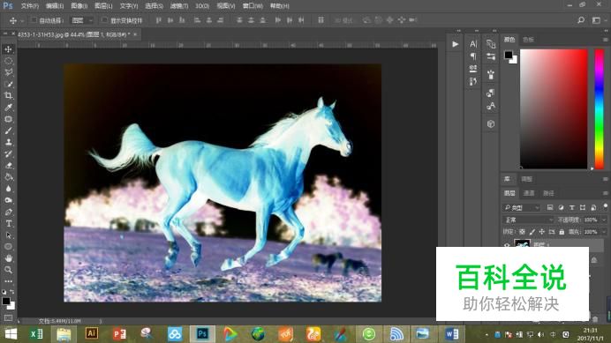This screenshot has height=343, width=611.
Task: Open the Layers panel flyout menu
Action: pos(605,193)
